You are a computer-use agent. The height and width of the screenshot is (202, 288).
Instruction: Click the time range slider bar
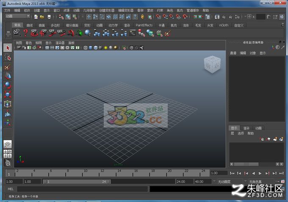coord(77,182)
